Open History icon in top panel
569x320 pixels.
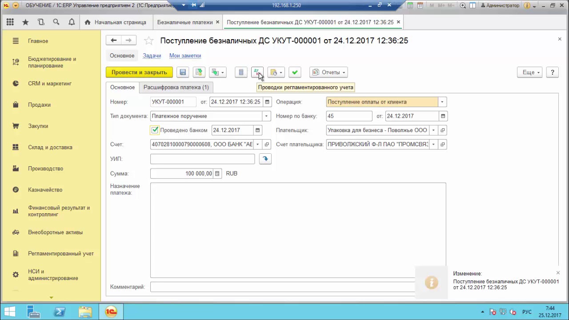(41, 22)
